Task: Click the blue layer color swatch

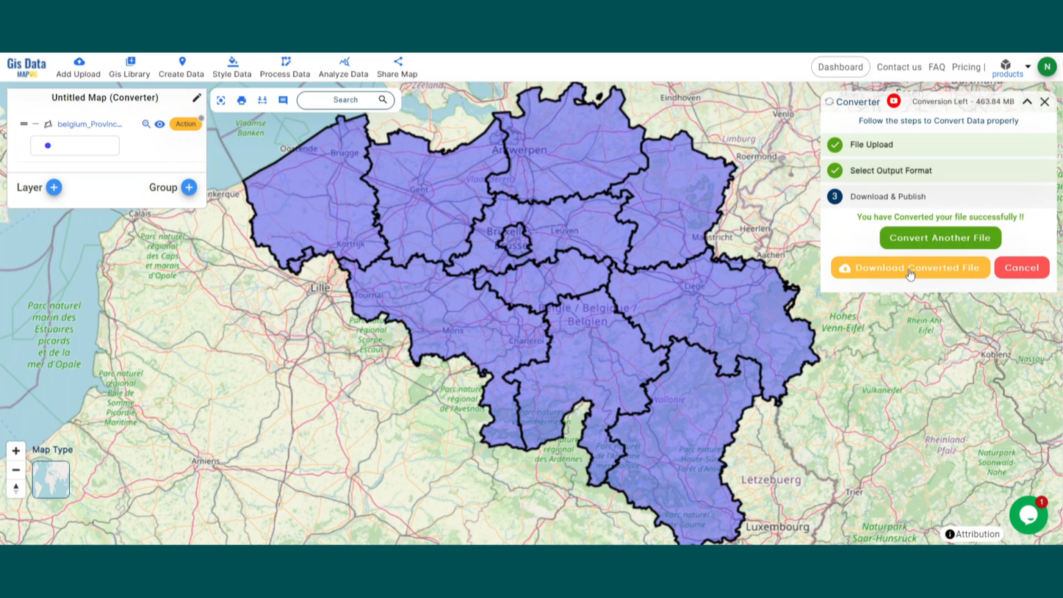Action: tap(48, 145)
